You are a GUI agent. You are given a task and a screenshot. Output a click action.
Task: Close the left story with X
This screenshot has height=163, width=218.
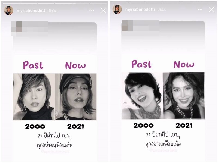103,10
